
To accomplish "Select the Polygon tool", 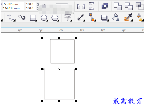I will coord(55,18).
